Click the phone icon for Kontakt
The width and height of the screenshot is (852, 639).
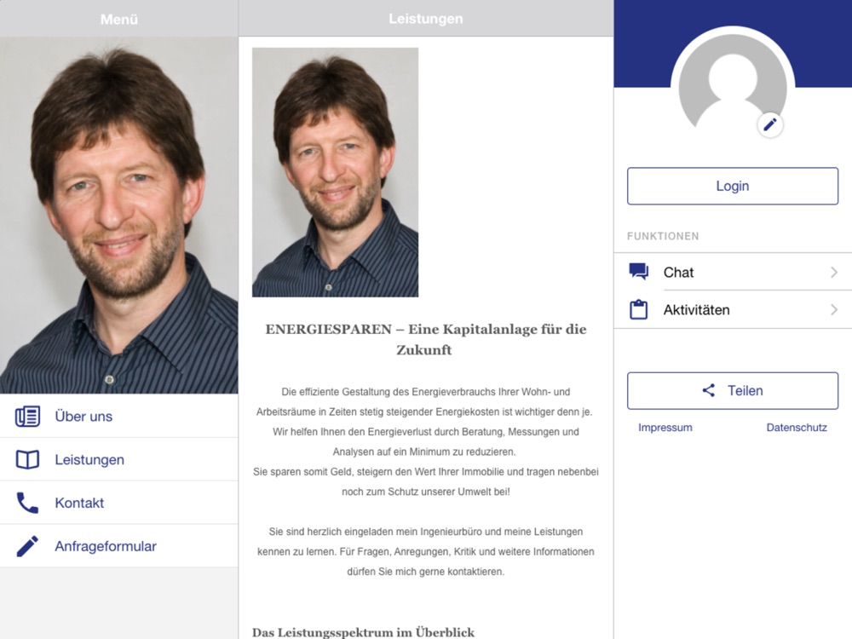(27, 504)
